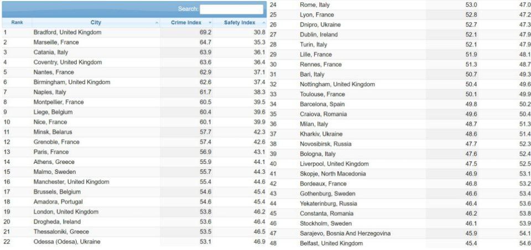Select the Rank column header

pyautogui.click(x=17, y=23)
